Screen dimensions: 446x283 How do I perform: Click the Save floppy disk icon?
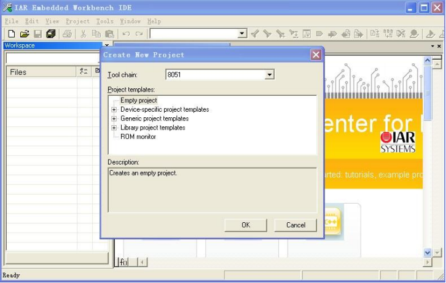37,34
